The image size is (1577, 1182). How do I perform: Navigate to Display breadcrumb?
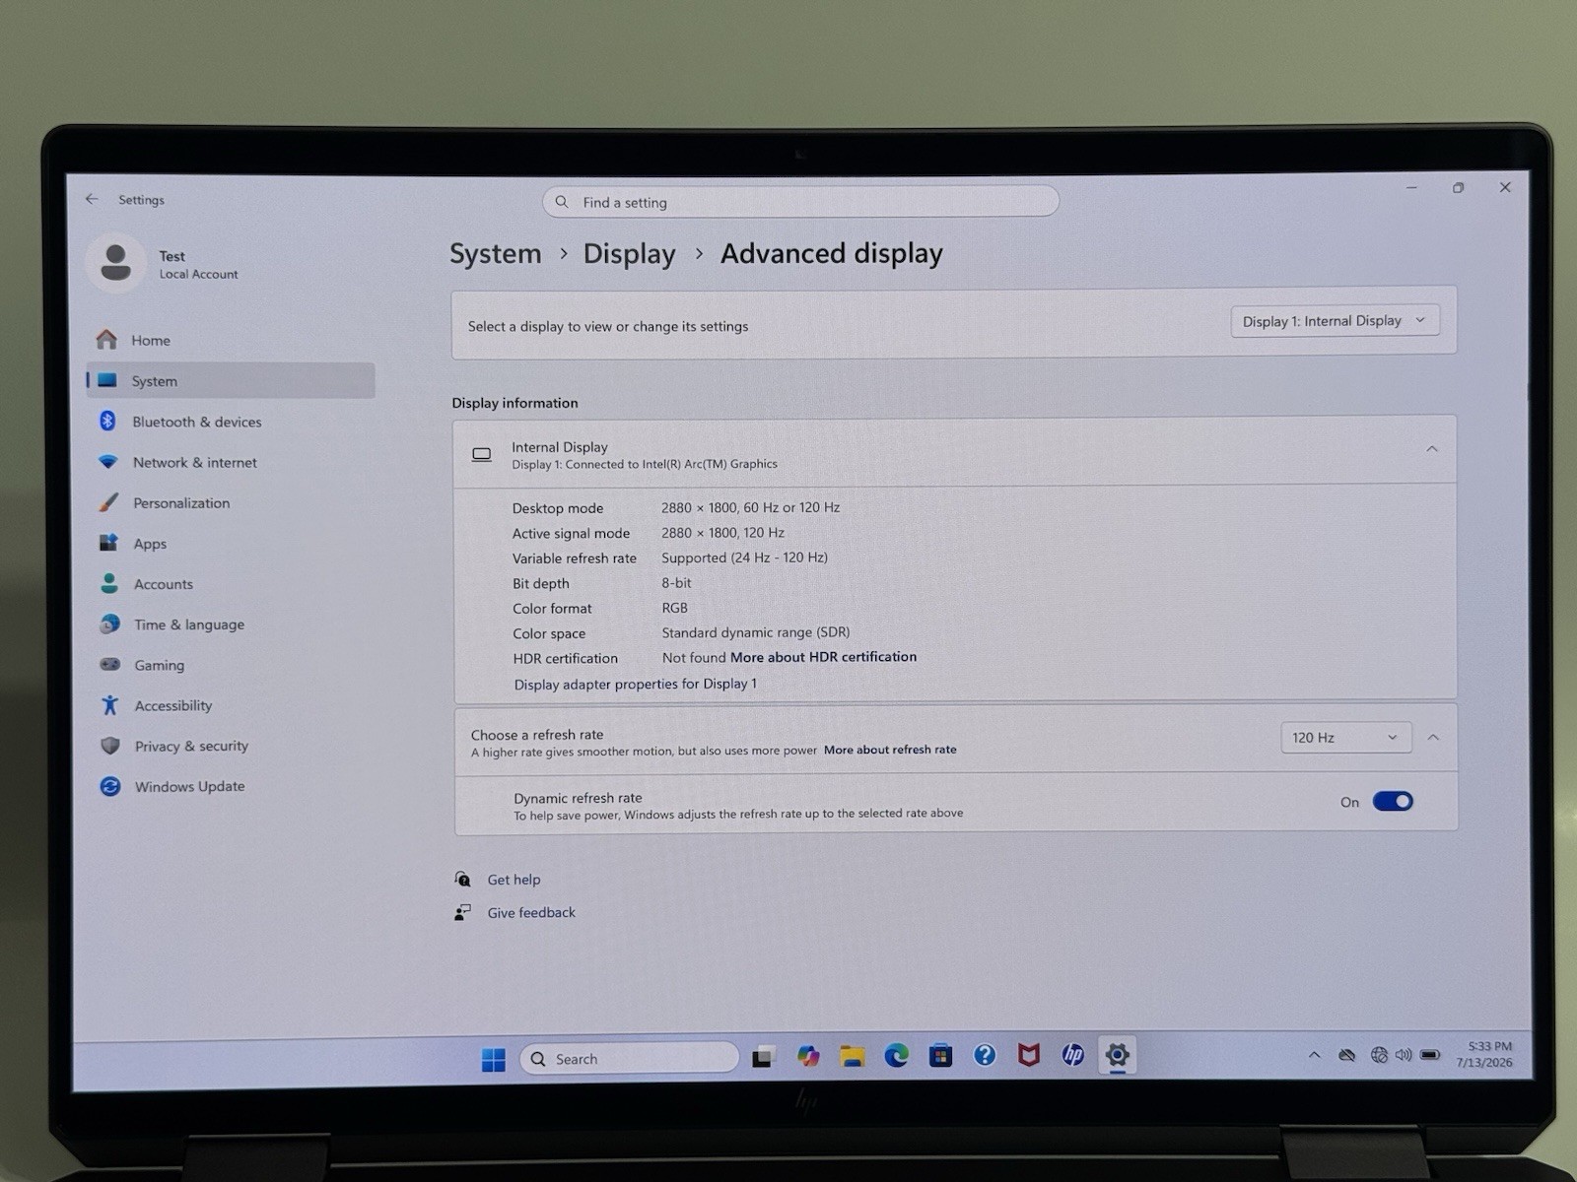pyautogui.click(x=629, y=254)
